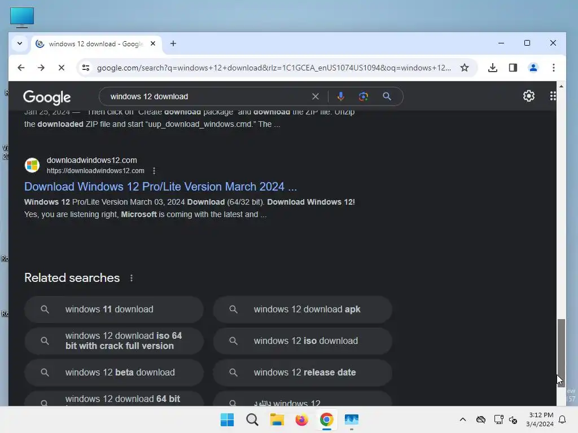Viewport: 578px width, 433px height.
Task: Open the clock showing 3:12 PM
Action: pos(540,419)
